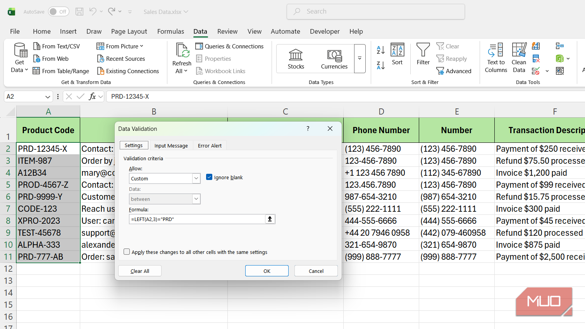
Task: Open Customize Quick Access Toolbar dropdown
Action: tap(130, 12)
